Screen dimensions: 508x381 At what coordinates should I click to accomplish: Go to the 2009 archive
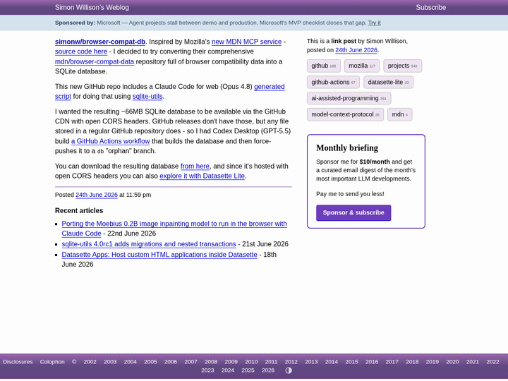coord(231,361)
